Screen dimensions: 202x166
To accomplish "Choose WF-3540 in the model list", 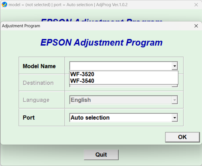I will point(82,81).
